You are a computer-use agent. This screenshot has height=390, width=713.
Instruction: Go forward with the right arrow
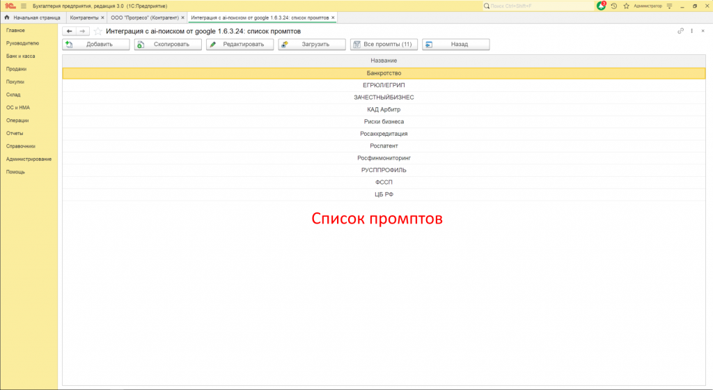pyautogui.click(x=82, y=31)
